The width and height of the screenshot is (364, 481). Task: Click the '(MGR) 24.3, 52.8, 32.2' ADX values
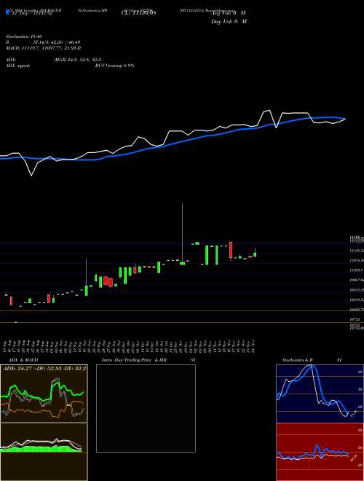[77, 60]
